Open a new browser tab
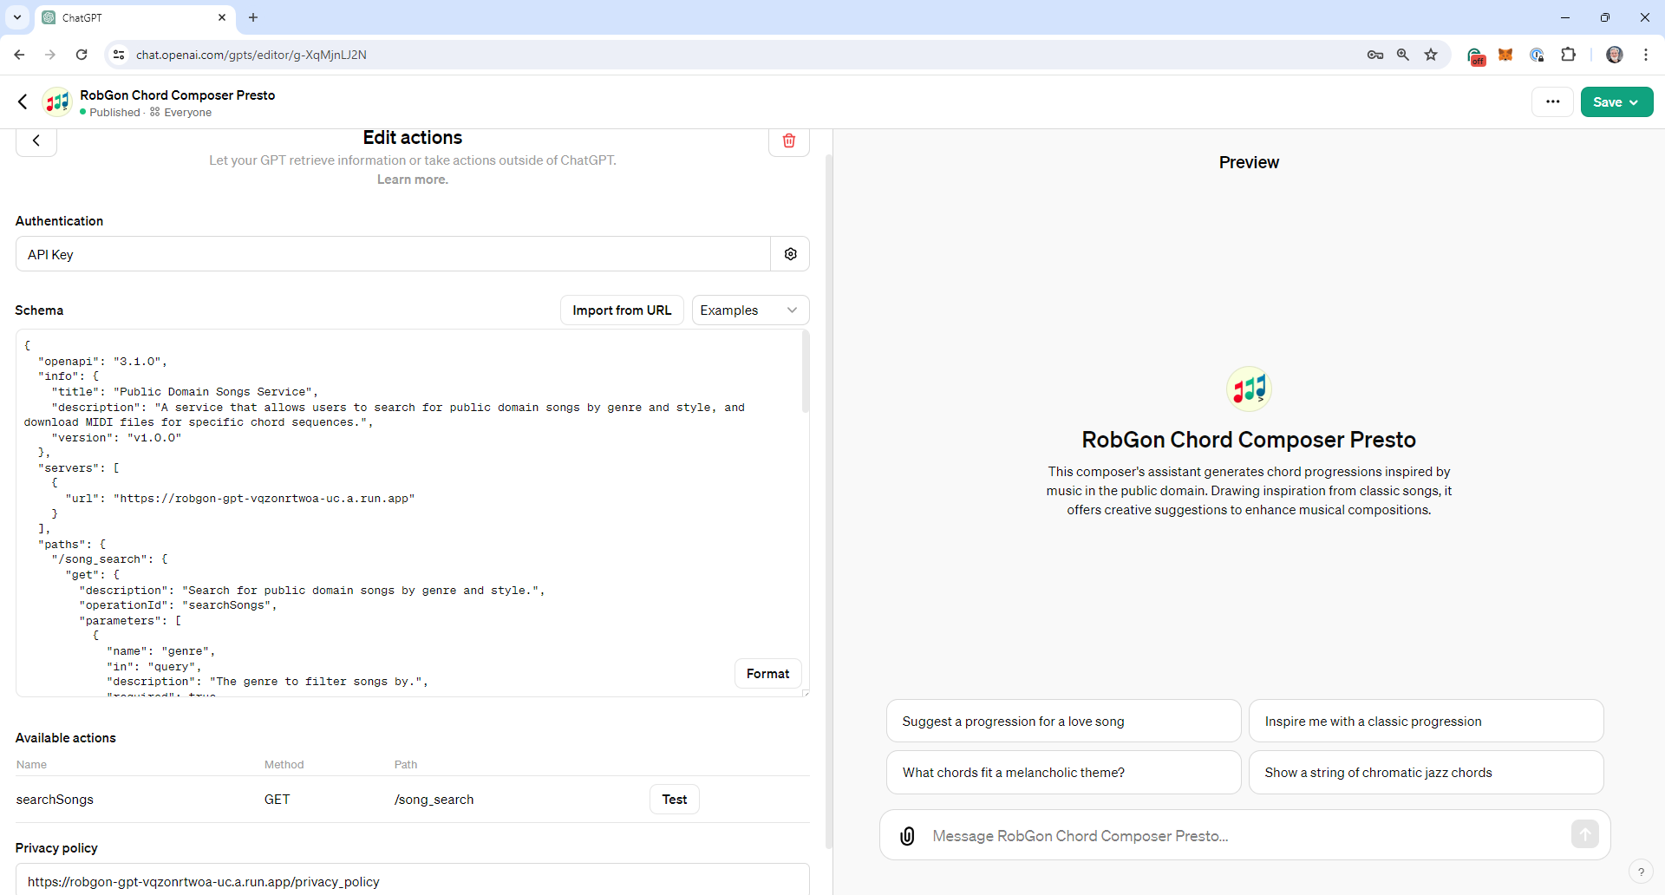The height and width of the screenshot is (895, 1665). (x=253, y=17)
